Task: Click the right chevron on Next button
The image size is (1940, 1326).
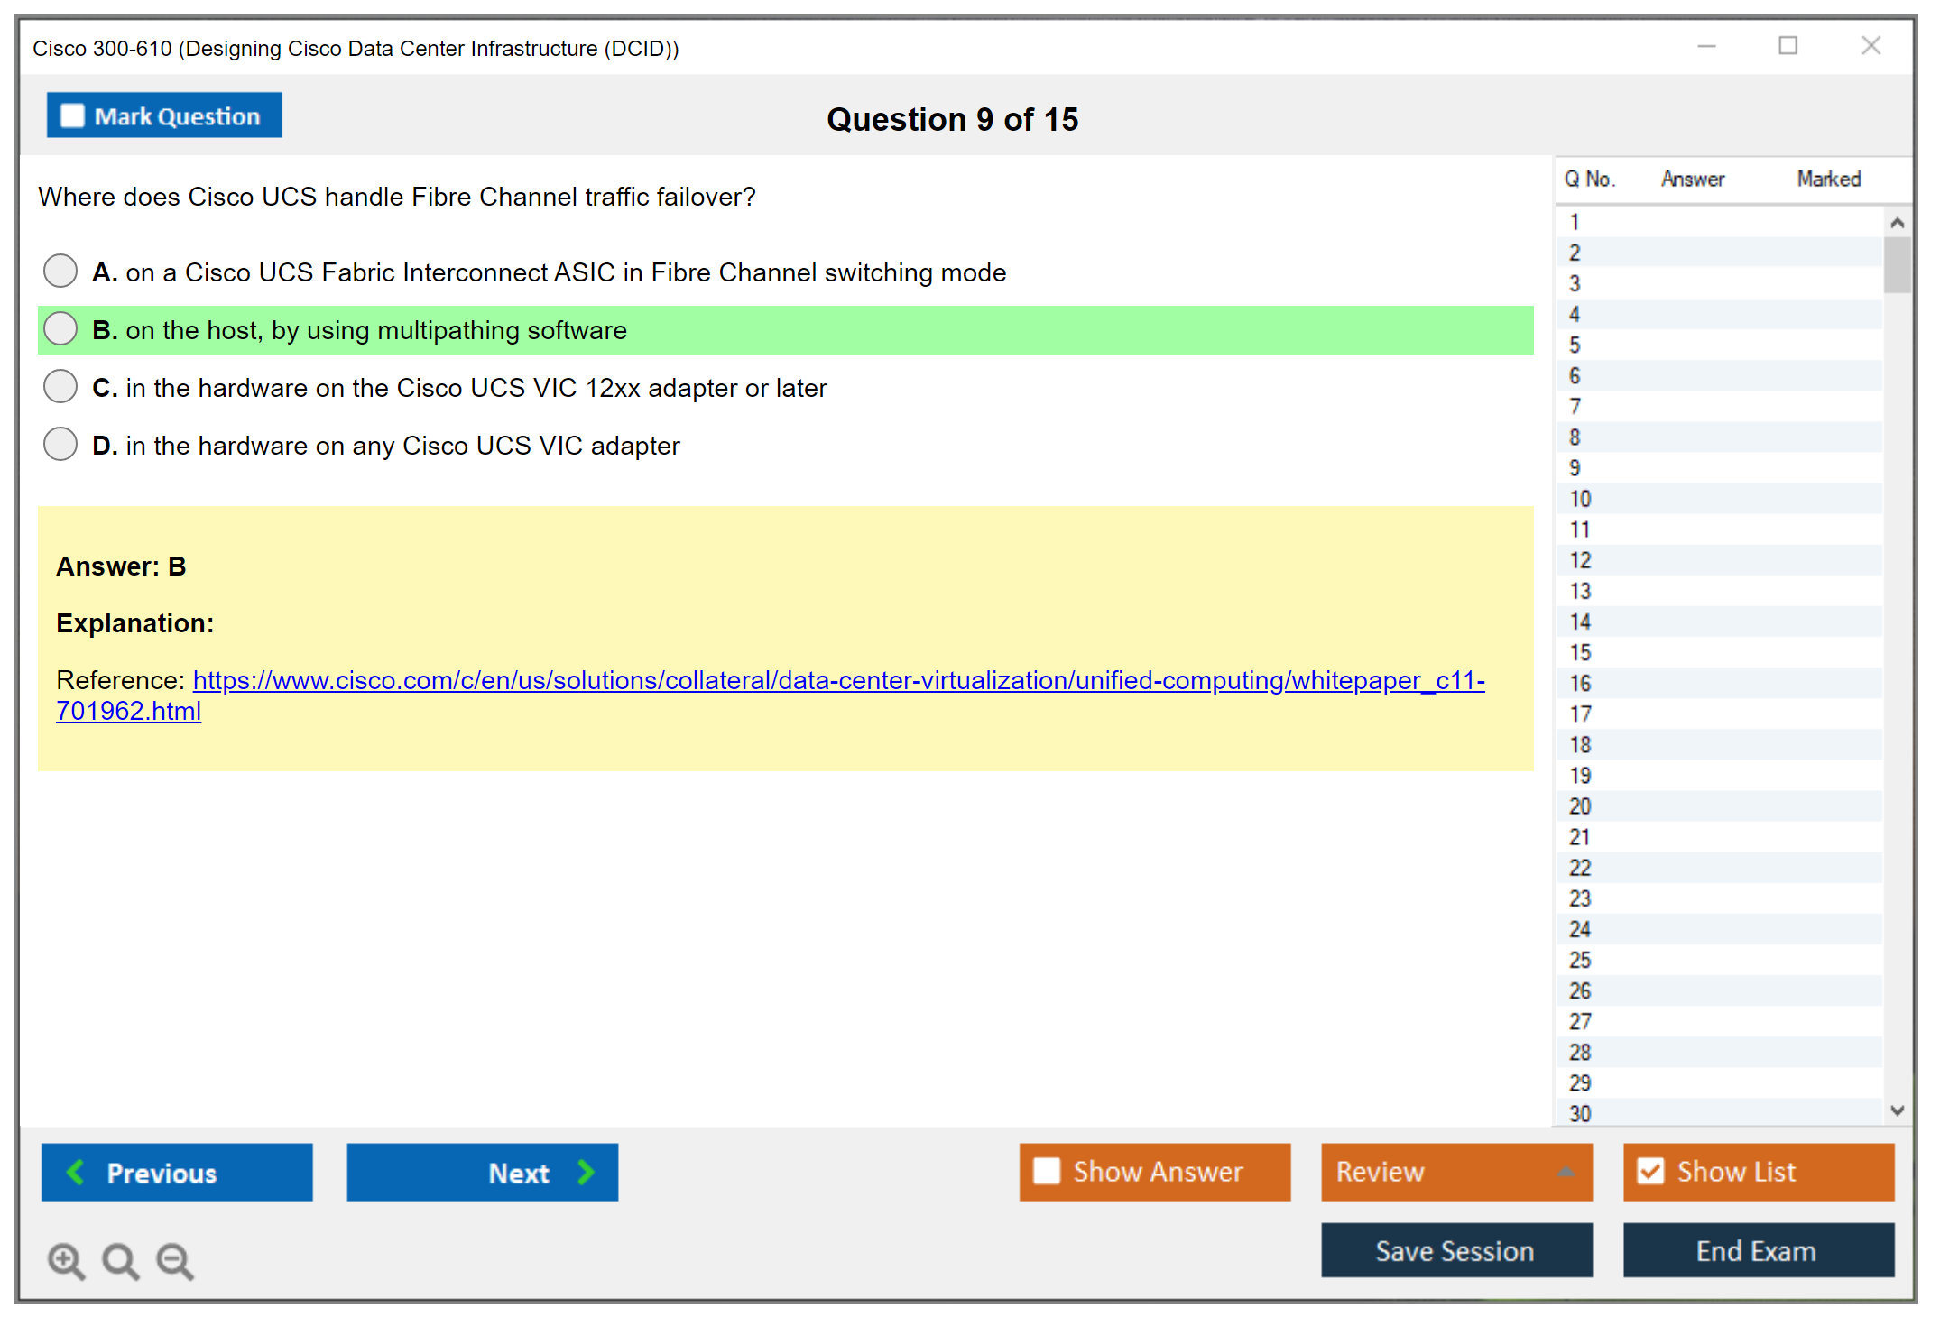Action: pyautogui.click(x=586, y=1172)
